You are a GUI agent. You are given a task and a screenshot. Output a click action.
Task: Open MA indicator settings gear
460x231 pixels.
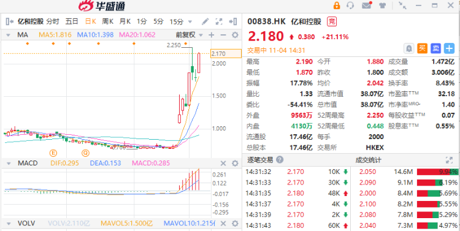[x=235, y=35]
